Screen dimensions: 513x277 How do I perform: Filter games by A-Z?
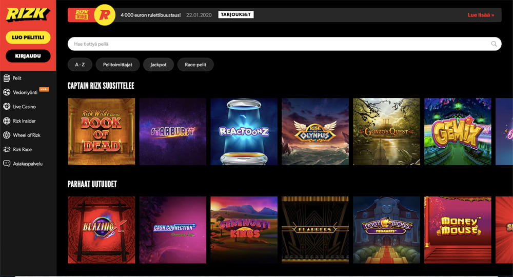click(x=80, y=65)
